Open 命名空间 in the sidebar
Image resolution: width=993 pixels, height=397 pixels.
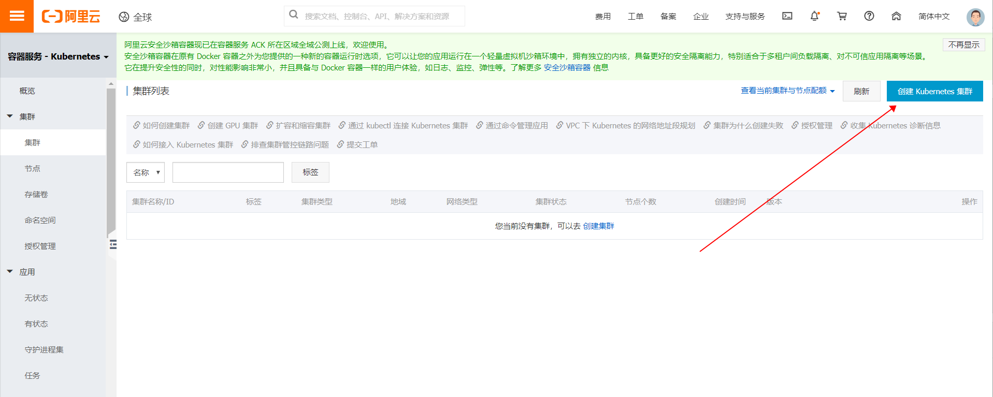40,220
